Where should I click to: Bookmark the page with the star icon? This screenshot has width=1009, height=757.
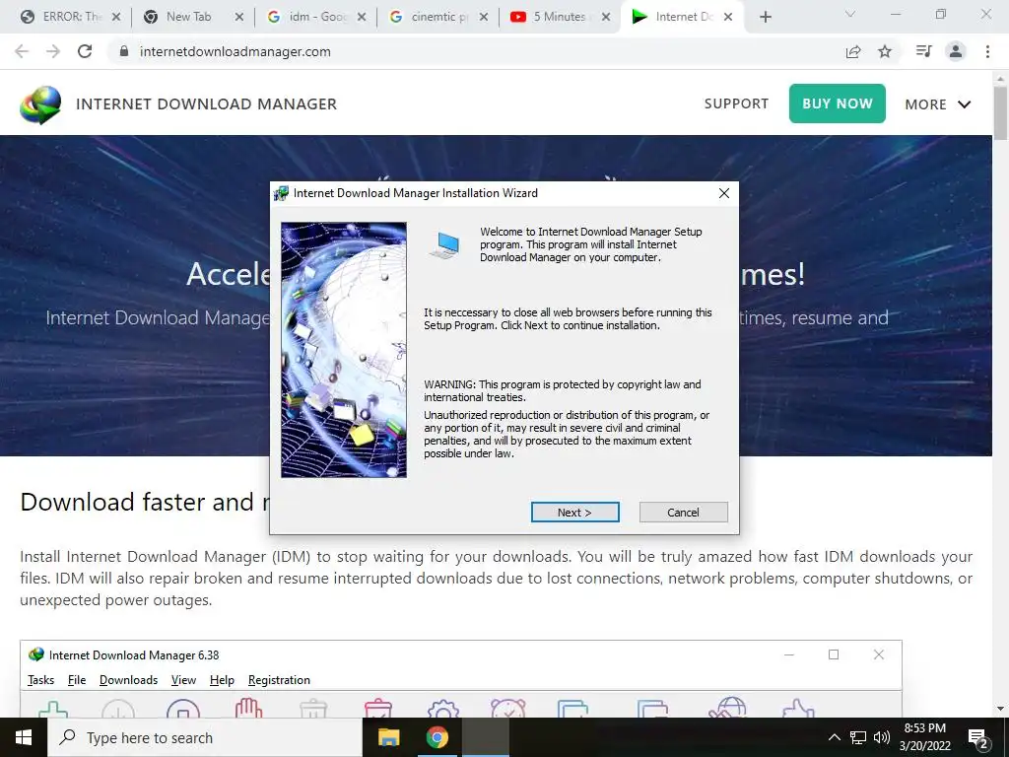coord(885,51)
